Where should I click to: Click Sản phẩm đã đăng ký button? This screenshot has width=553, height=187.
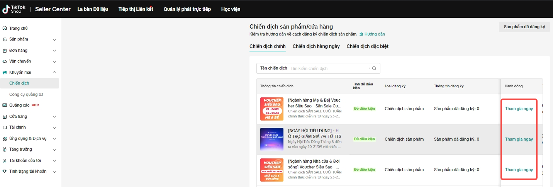pos(524,27)
